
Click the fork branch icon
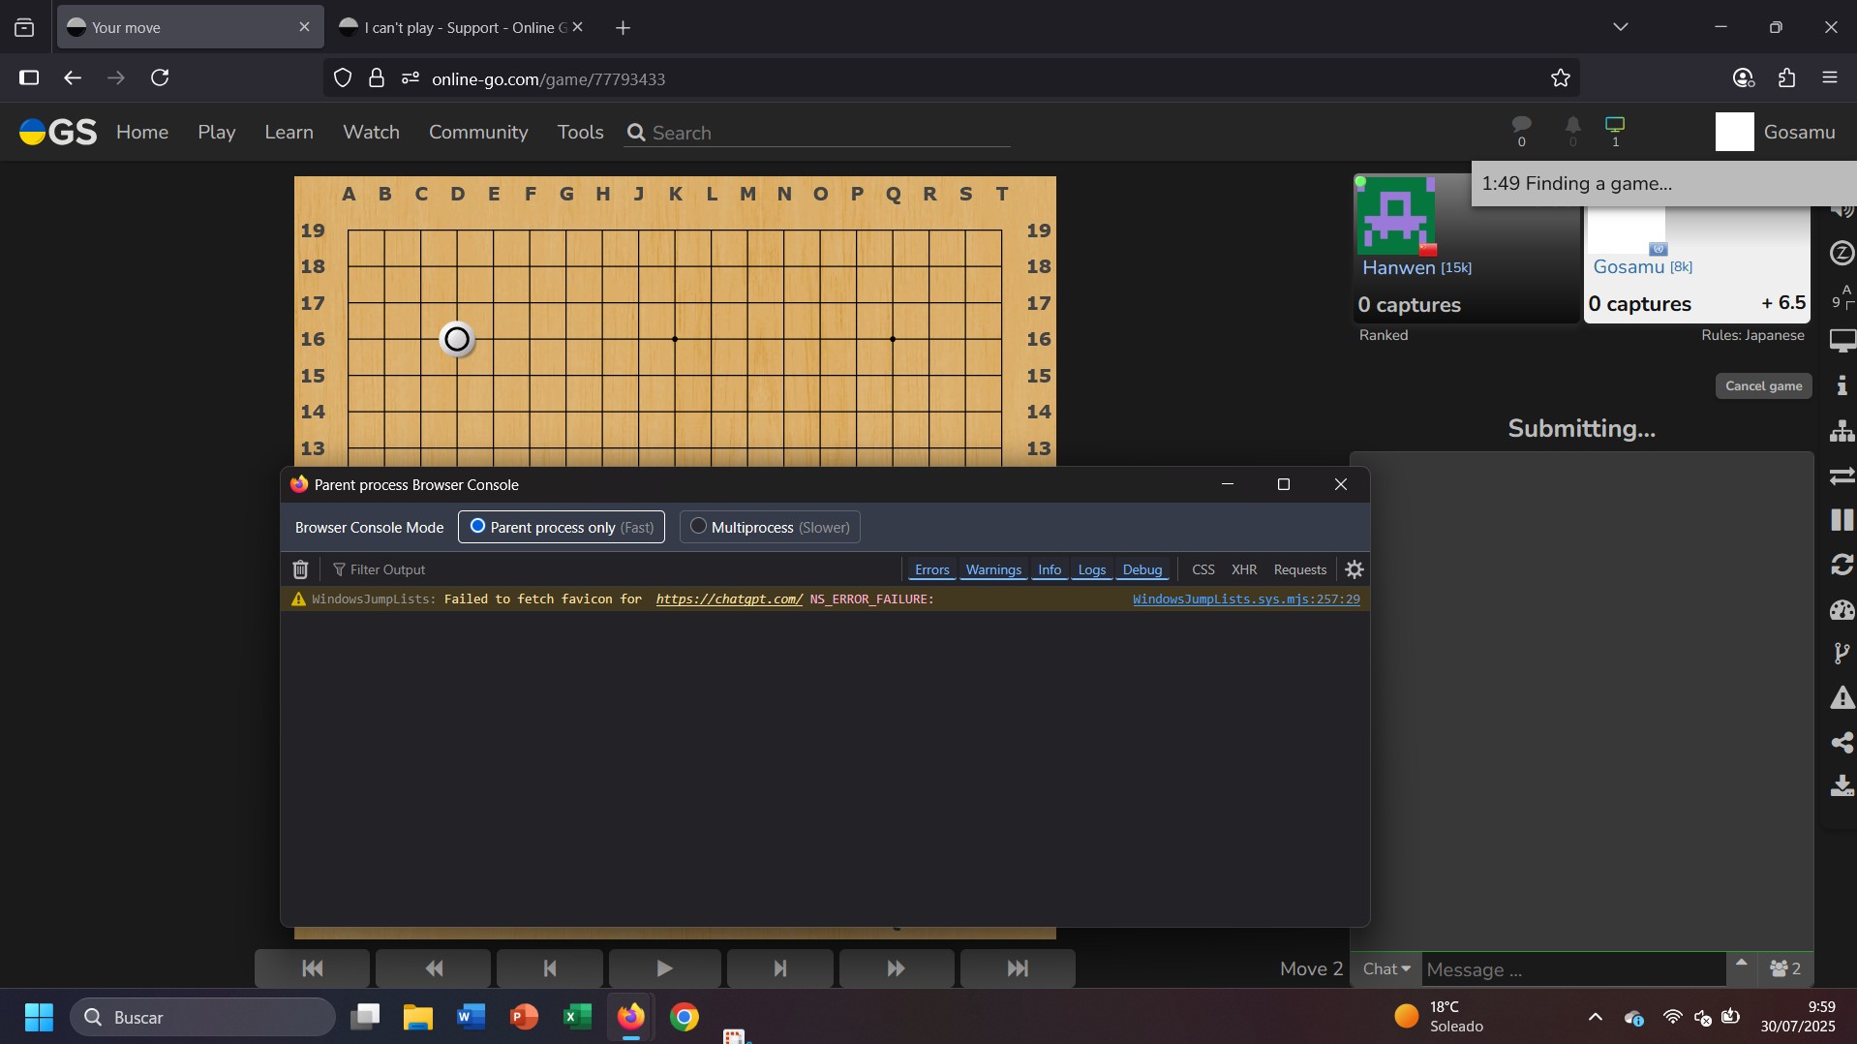pos(1842,654)
